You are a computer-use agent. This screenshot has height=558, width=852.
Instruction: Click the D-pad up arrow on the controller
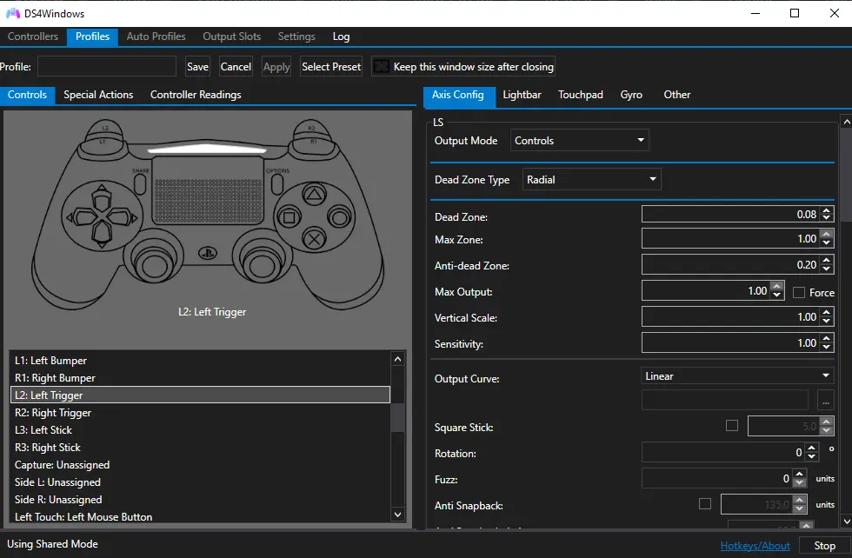click(x=102, y=199)
